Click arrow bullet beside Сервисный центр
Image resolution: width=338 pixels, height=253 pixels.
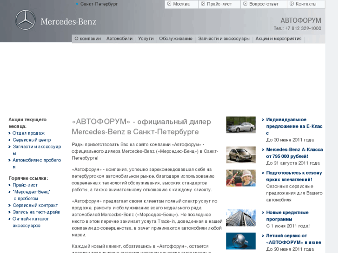click(9, 140)
